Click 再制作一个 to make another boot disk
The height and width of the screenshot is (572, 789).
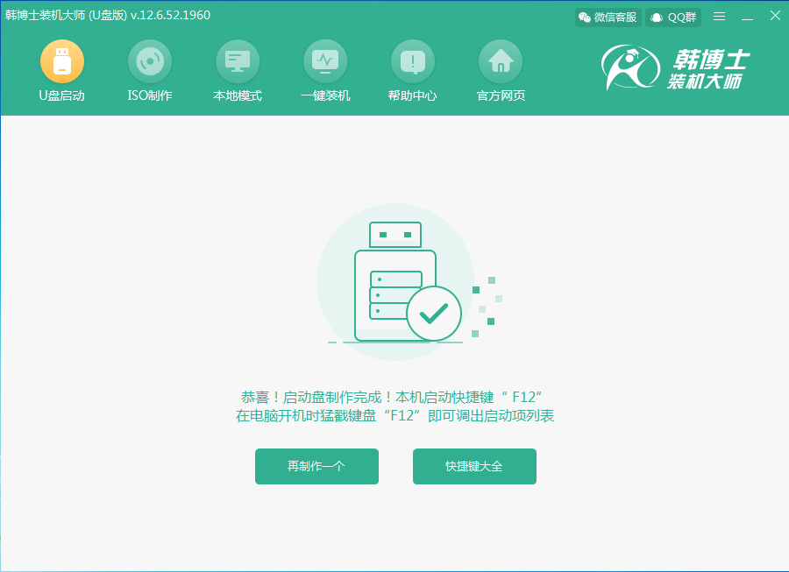click(x=316, y=466)
